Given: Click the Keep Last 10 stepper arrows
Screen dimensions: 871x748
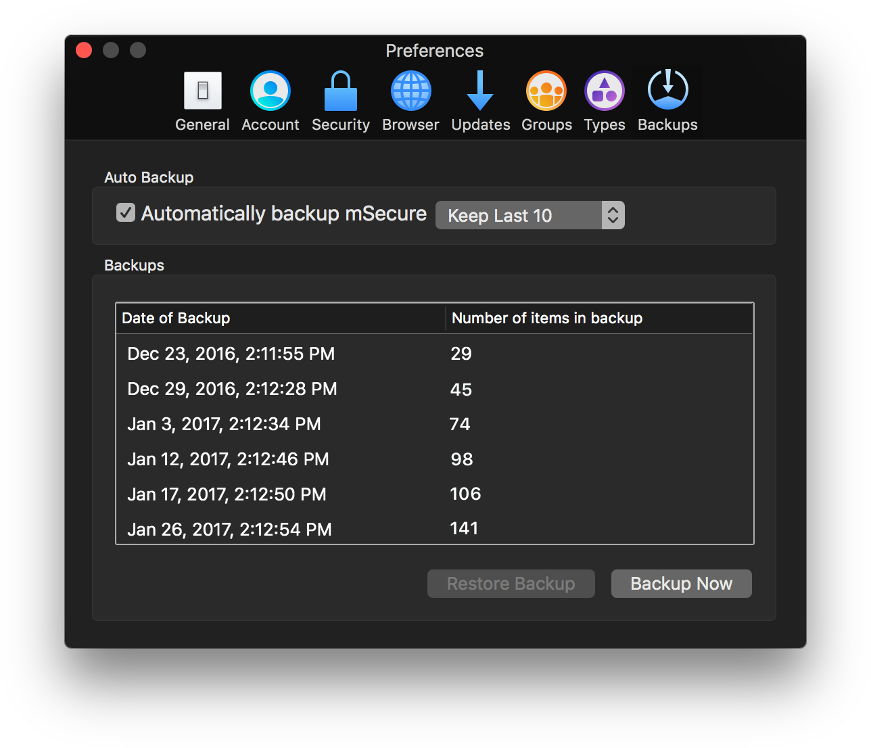Looking at the screenshot, I should coord(613,216).
